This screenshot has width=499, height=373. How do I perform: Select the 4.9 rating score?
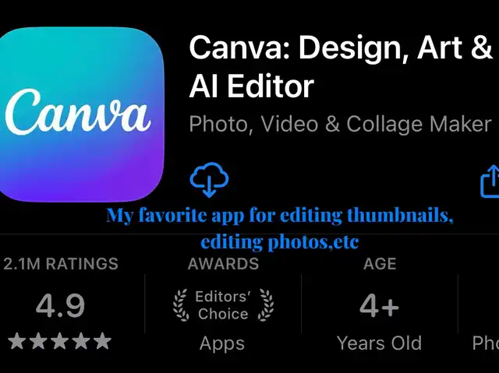point(60,306)
